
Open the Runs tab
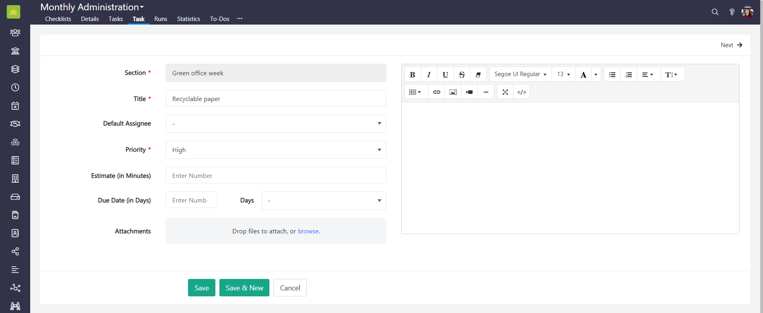pyautogui.click(x=161, y=19)
